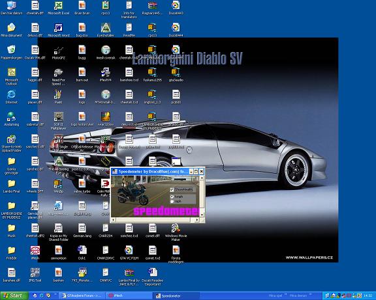The height and width of the screenshot is (300, 376).
Task: Click the Speedometer window's vertical scrollbar down arrow
Action: [202, 215]
